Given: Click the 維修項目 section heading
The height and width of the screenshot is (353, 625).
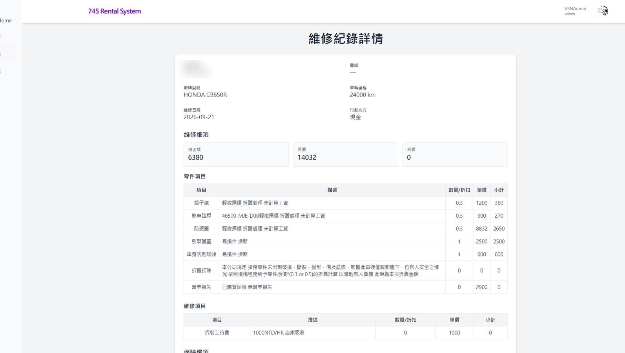Looking at the screenshot, I should pos(195,306).
